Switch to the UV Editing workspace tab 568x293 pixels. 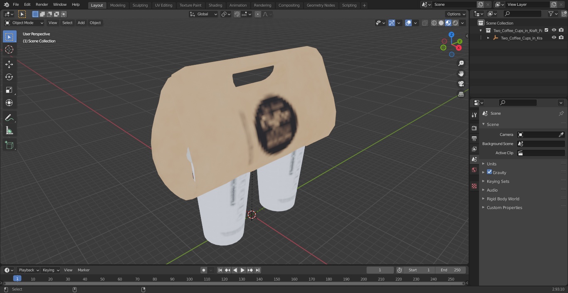tap(163, 5)
